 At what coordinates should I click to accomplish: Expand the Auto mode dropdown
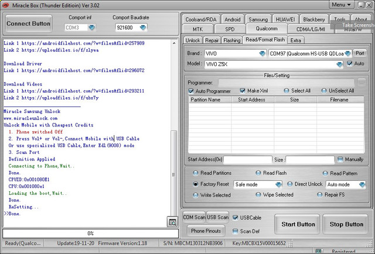pos(362,184)
